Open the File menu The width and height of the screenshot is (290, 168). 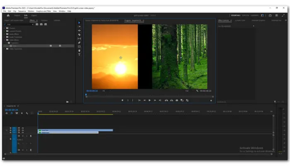click(5, 11)
